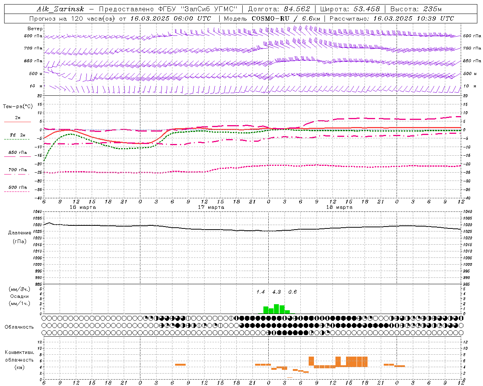Select the (км) unit under convective cloudiness

click(20, 367)
